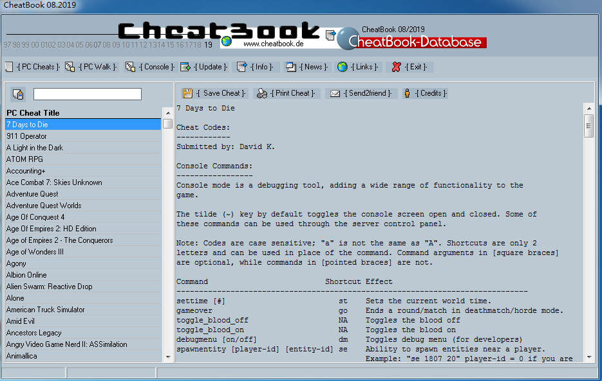Screen dimensions: 602x381
Task: Click the globe icon next to www.cheatbook.de
Action: pyautogui.click(x=227, y=40)
